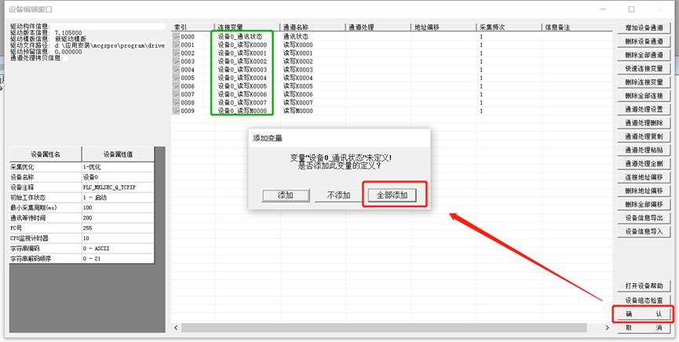This screenshot has height=342, width=679.
Task: Click the 最小采集周期 value 100
Action: [x=118, y=208]
